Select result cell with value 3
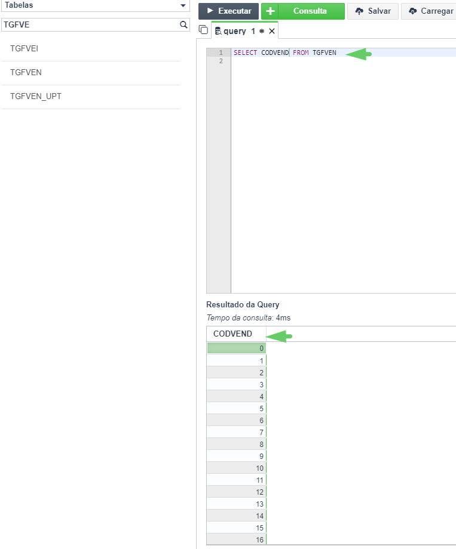Image resolution: width=456 pixels, height=549 pixels. tap(237, 384)
